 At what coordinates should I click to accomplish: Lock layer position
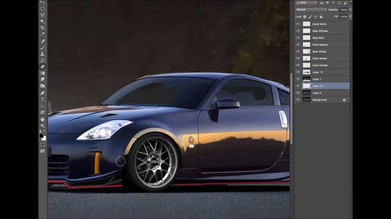click(316, 16)
